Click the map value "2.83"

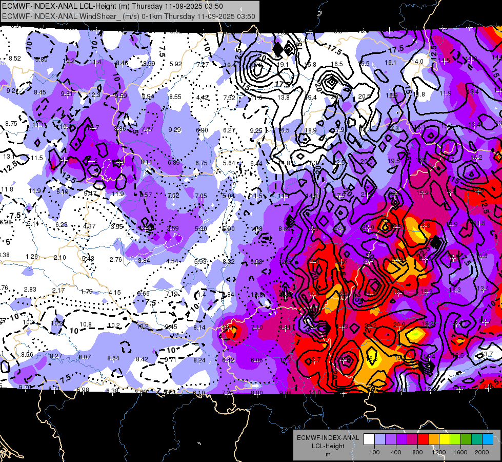[x=30, y=289]
